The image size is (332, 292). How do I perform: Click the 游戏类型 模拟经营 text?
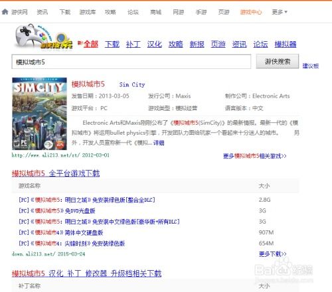point(173,108)
